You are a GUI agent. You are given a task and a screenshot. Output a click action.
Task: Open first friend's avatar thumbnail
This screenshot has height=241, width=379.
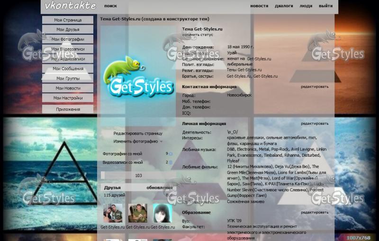(x=113, y=213)
